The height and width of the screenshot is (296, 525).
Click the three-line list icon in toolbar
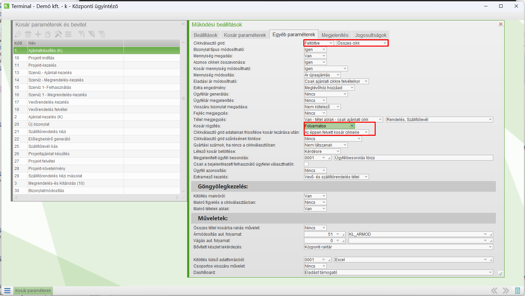click(68, 34)
